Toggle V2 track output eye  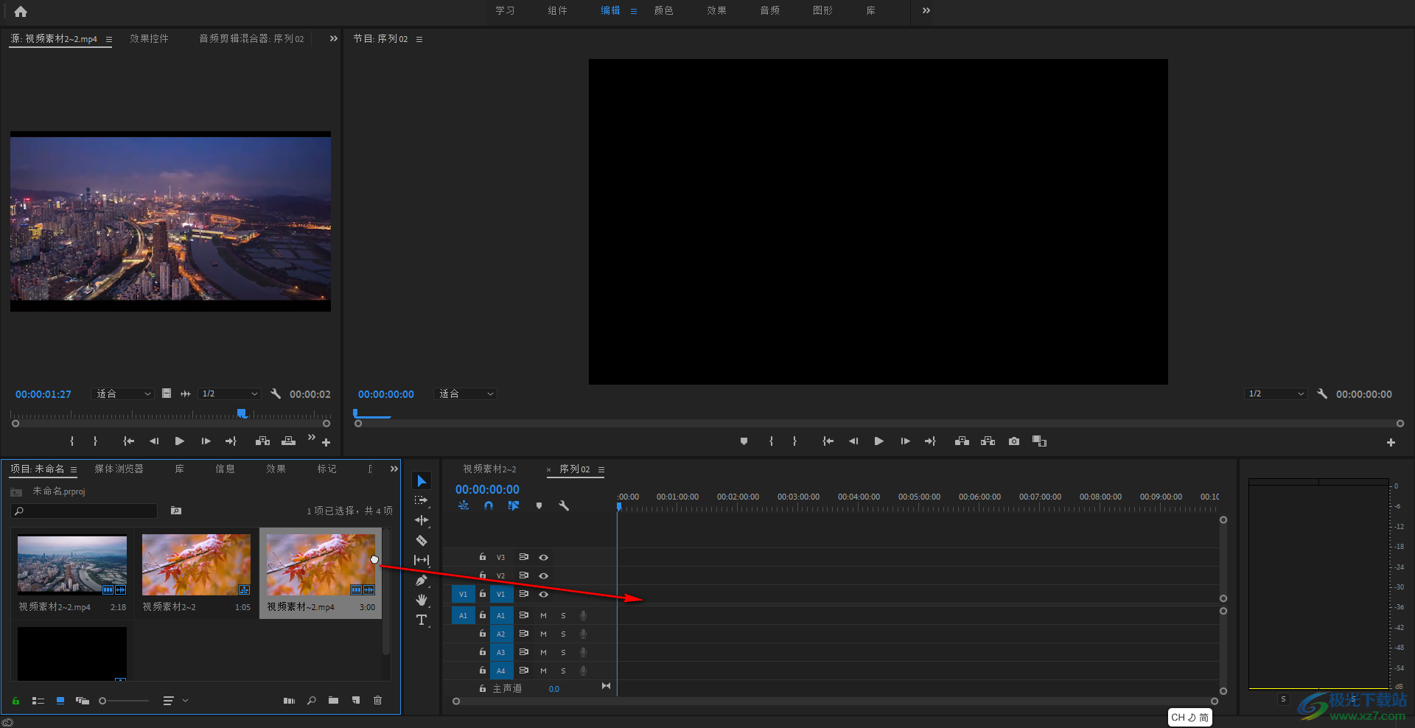[x=543, y=576]
